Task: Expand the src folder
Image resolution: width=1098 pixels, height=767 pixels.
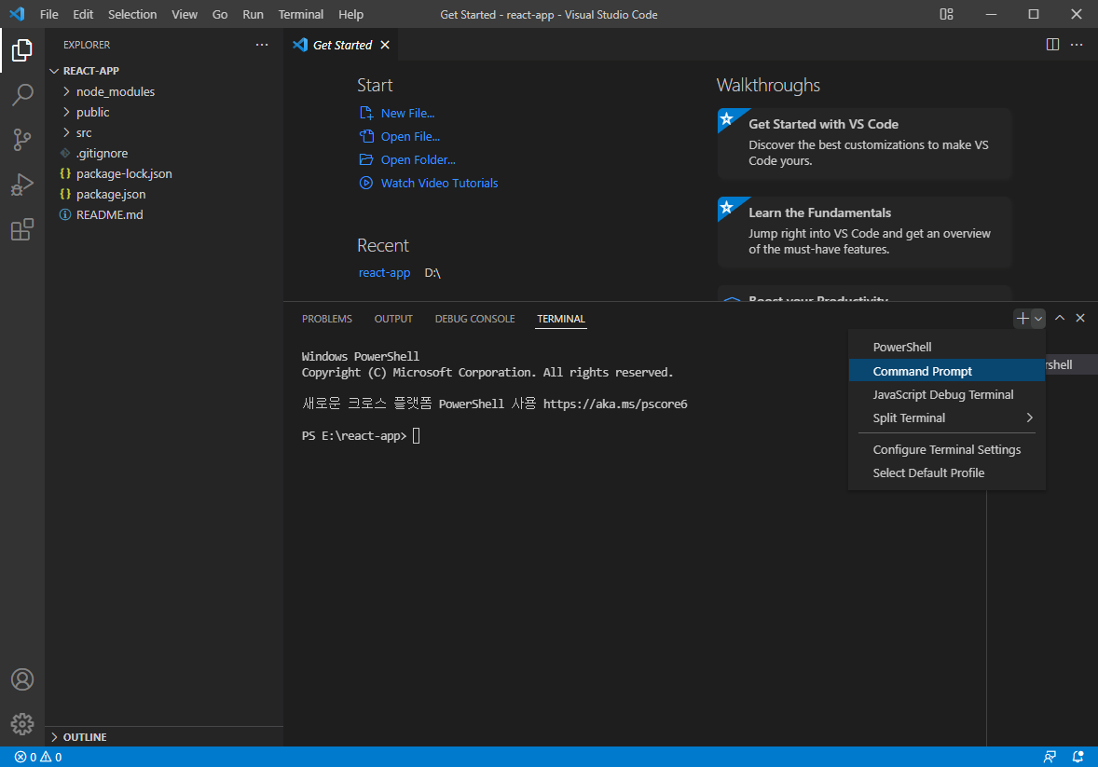Action: point(66,132)
